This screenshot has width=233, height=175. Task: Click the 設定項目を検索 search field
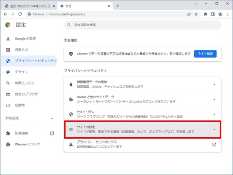pos(142,25)
